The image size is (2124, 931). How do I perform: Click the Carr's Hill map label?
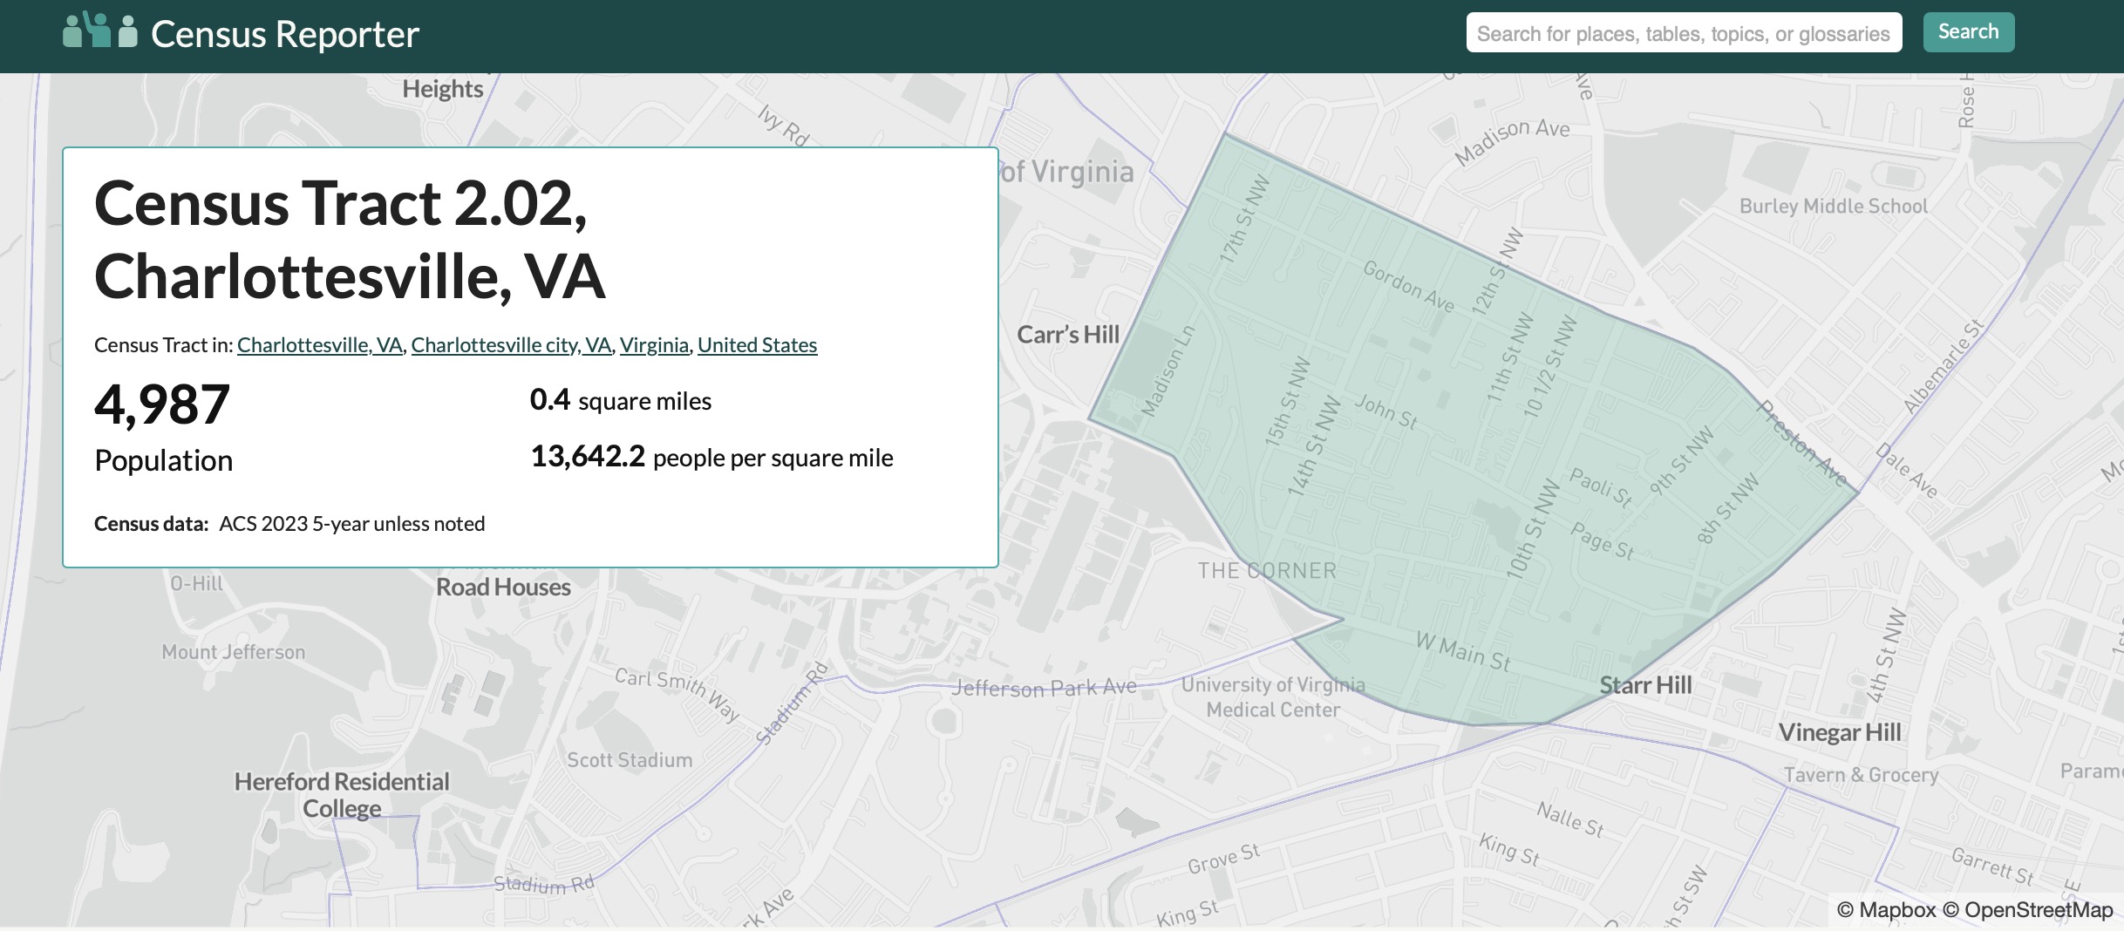1067,335
